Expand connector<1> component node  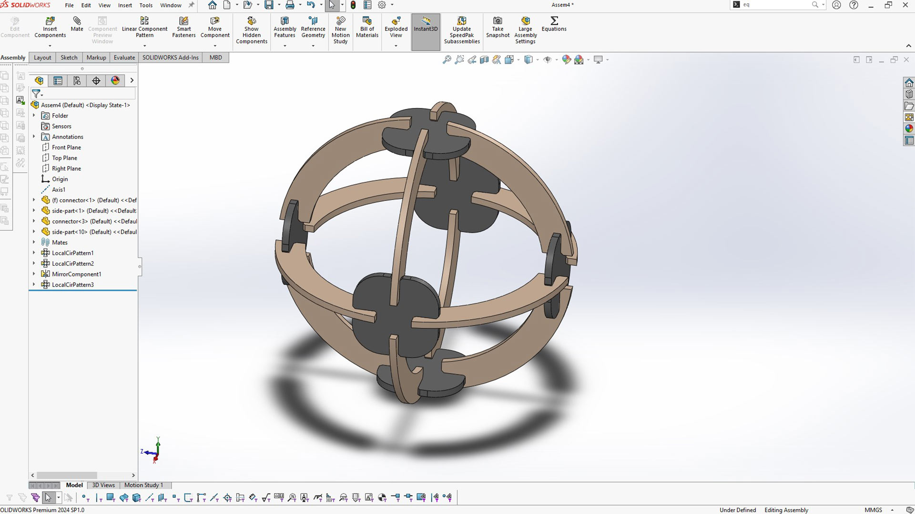tap(34, 200)
